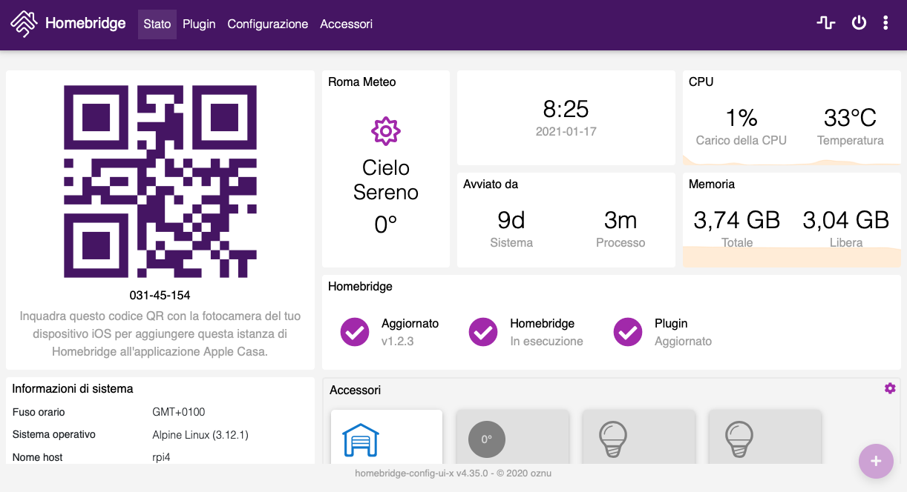Click the Cielo Sereno weather text
907x492 pixels.
click(386, 180)
